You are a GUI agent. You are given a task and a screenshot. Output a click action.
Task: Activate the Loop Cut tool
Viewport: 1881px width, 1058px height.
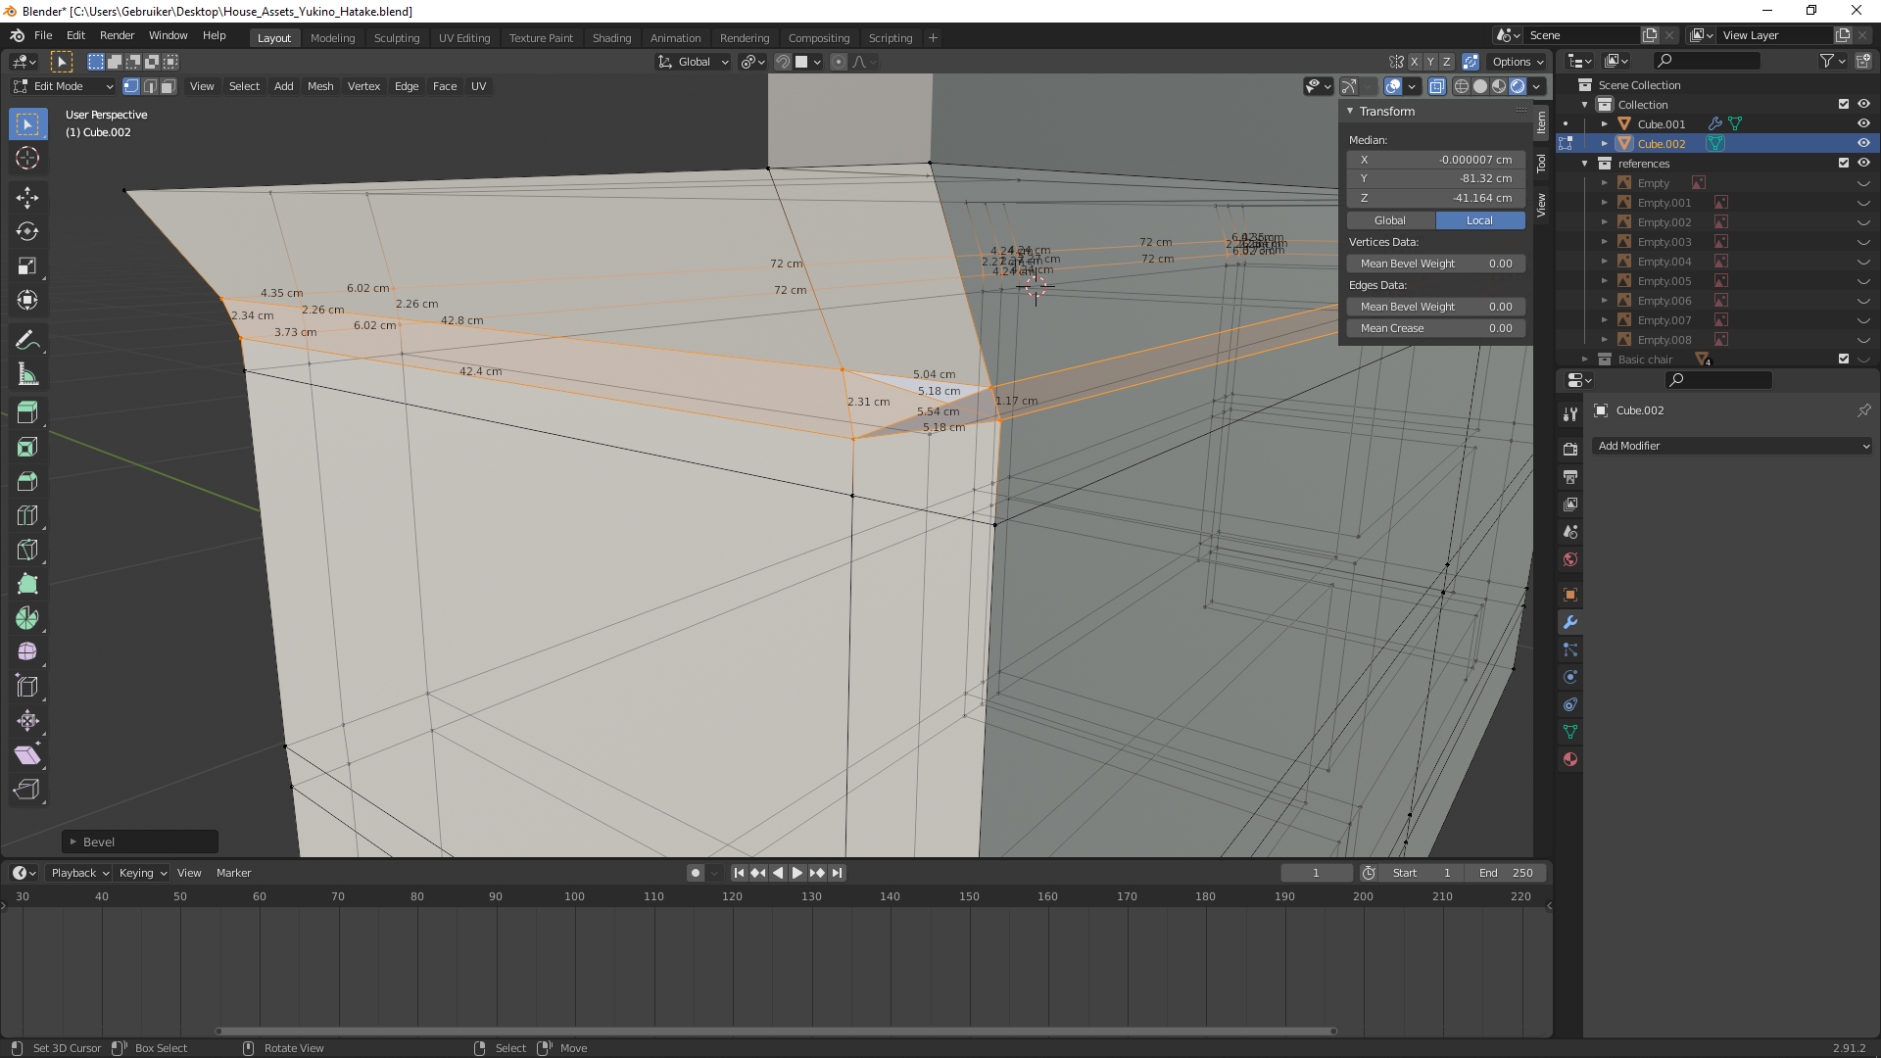coord(27,515)
